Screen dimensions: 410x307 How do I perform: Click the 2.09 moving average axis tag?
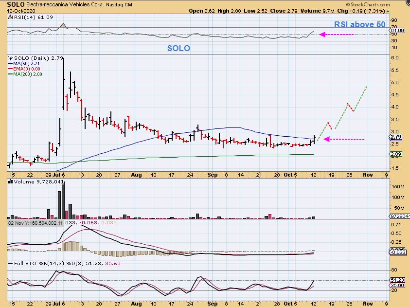(395, 154)
